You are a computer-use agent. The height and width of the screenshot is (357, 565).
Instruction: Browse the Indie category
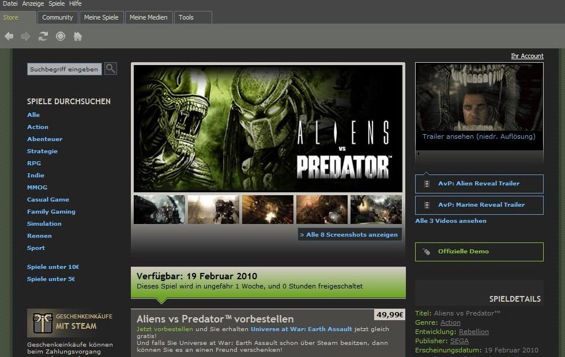[x=35, y=175]
